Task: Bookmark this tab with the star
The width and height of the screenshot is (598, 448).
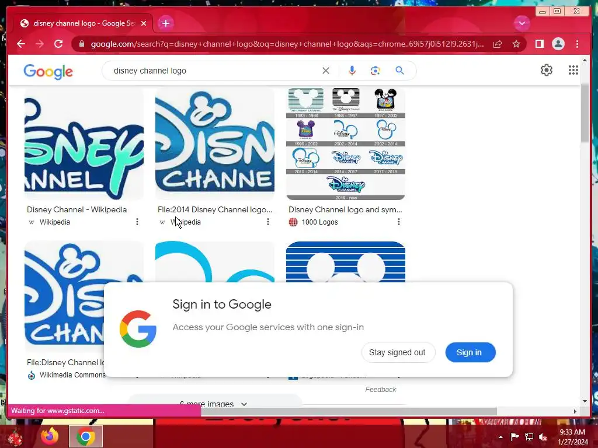Action: coord(516,44)
